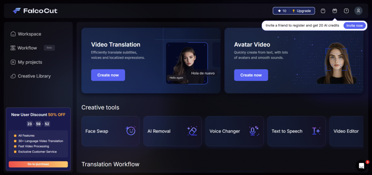
Task: Click the Translation Workflow heading
Action: pos(110,164)
